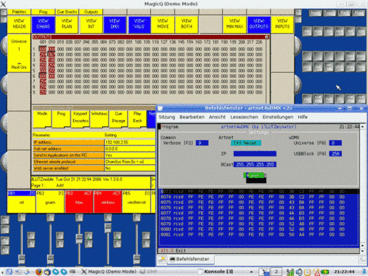Select playback PB5 random-rot

(x=136, y=201)
